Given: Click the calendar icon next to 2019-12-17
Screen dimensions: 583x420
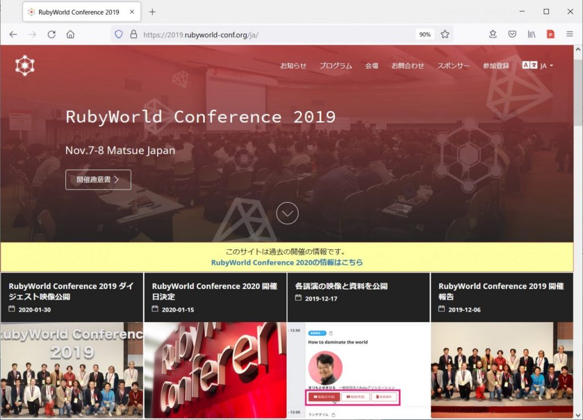Looking at the screenshot, I should tap(298, 298).
